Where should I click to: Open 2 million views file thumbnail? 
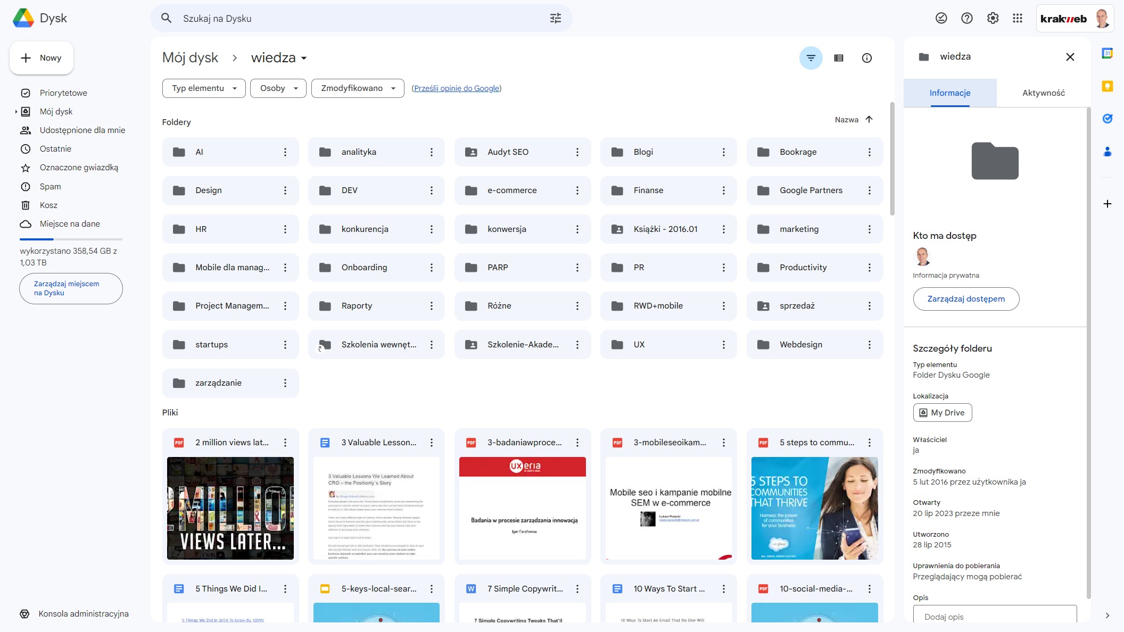[x=230, y=508]
